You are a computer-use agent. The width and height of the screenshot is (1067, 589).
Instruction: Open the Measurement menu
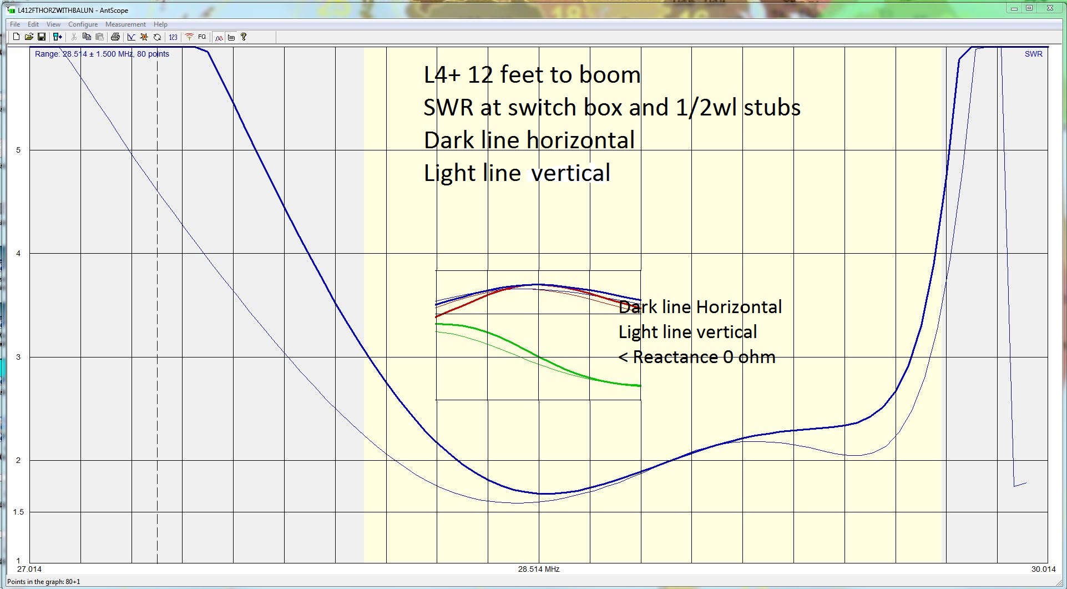125,24
